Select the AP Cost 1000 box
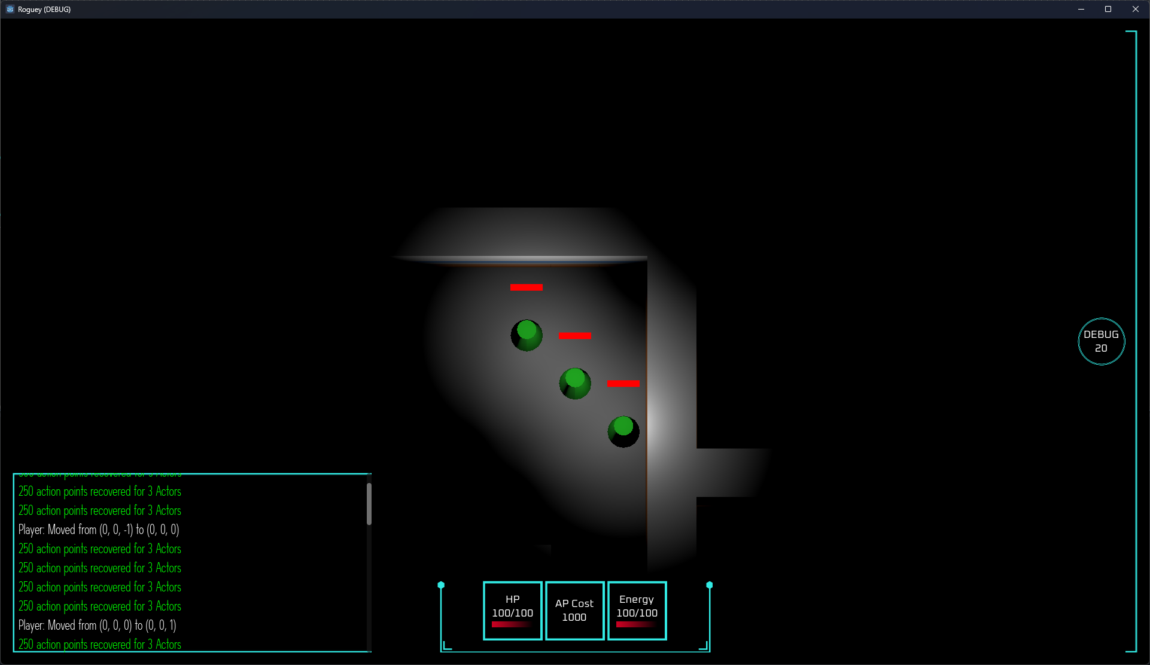Image resolution: width=1150 pixels, height=665 pixels. click(x=574, y=610)
